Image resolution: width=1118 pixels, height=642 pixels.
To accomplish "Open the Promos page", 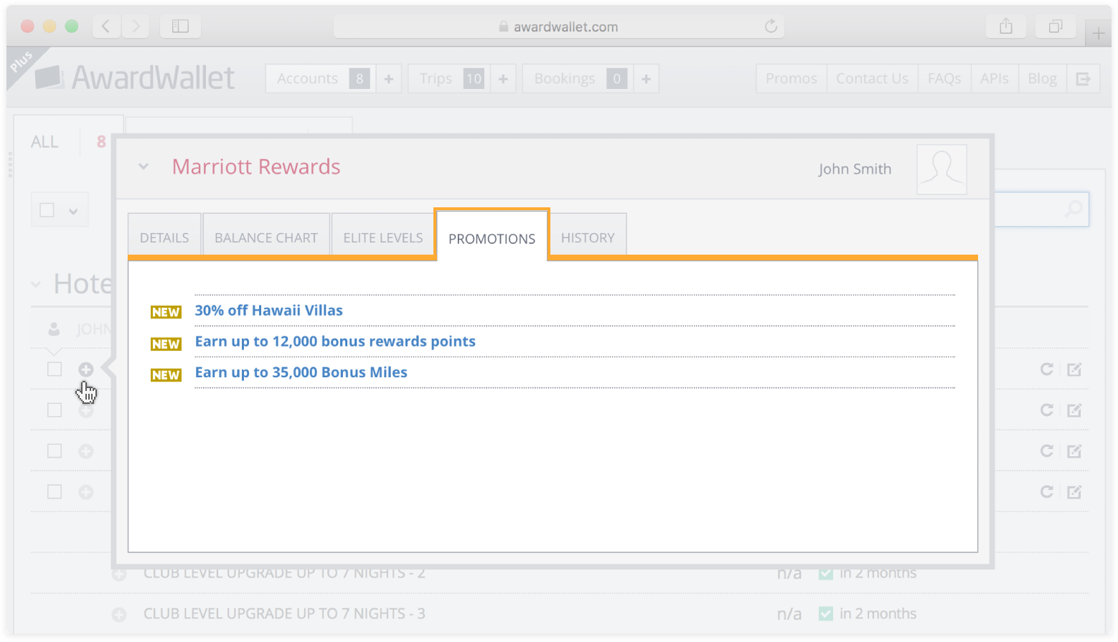I will click(791, 79).
